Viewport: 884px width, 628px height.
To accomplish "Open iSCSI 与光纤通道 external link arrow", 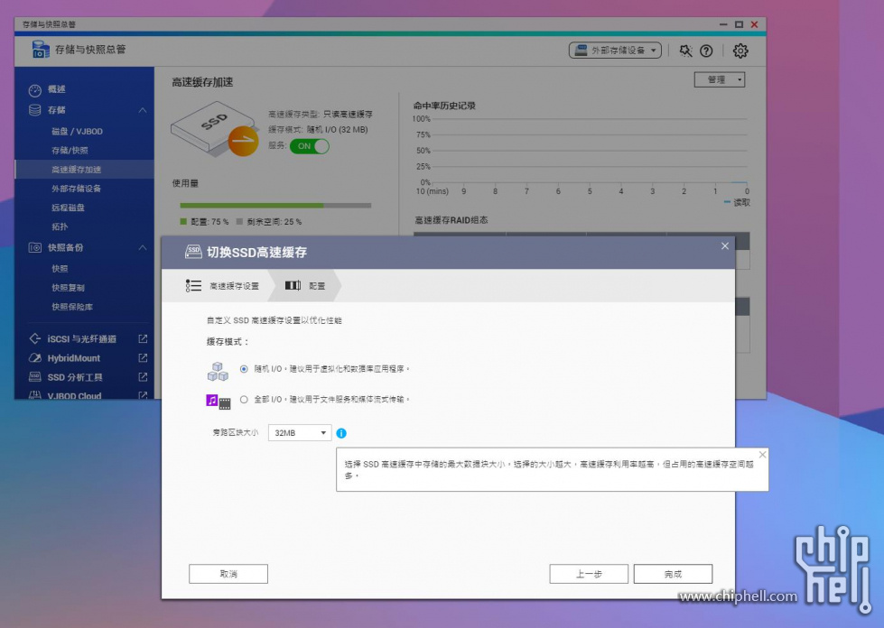I will (143, 338).
